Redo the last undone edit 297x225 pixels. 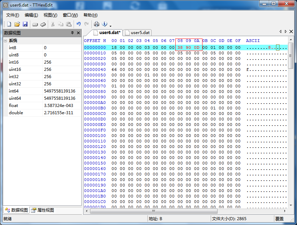pos(87,24)
